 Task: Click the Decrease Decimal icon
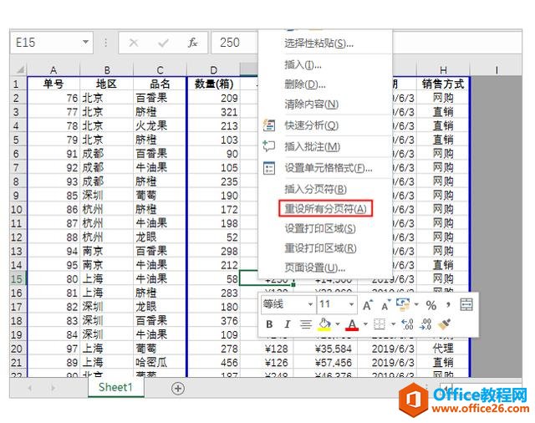425,324
